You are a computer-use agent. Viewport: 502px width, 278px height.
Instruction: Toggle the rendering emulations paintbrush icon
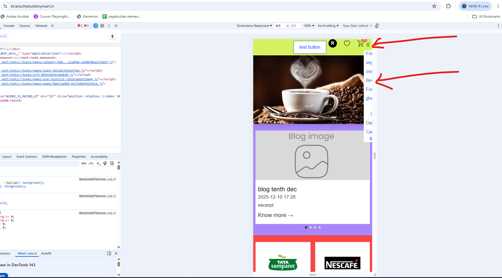click(105, 163)
